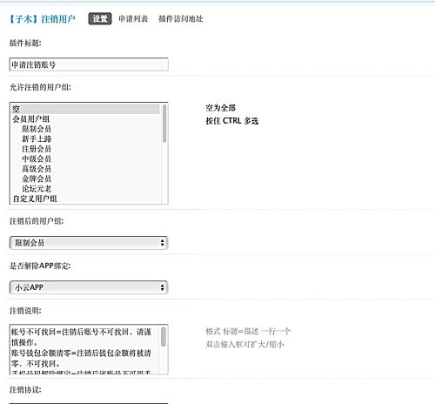The image size is (435, 404).
Task: Select 会员用户组 in the list
Action: pos(85,119)
